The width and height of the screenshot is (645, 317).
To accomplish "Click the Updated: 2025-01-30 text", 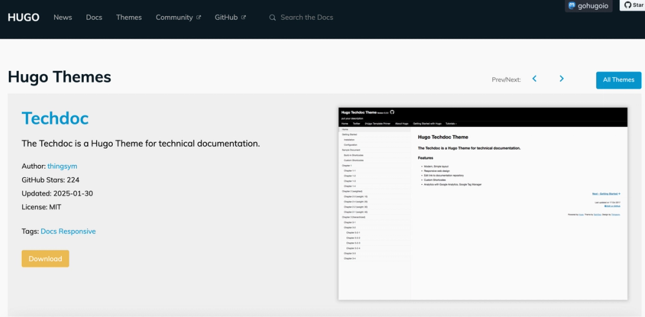I will [57, 193].
